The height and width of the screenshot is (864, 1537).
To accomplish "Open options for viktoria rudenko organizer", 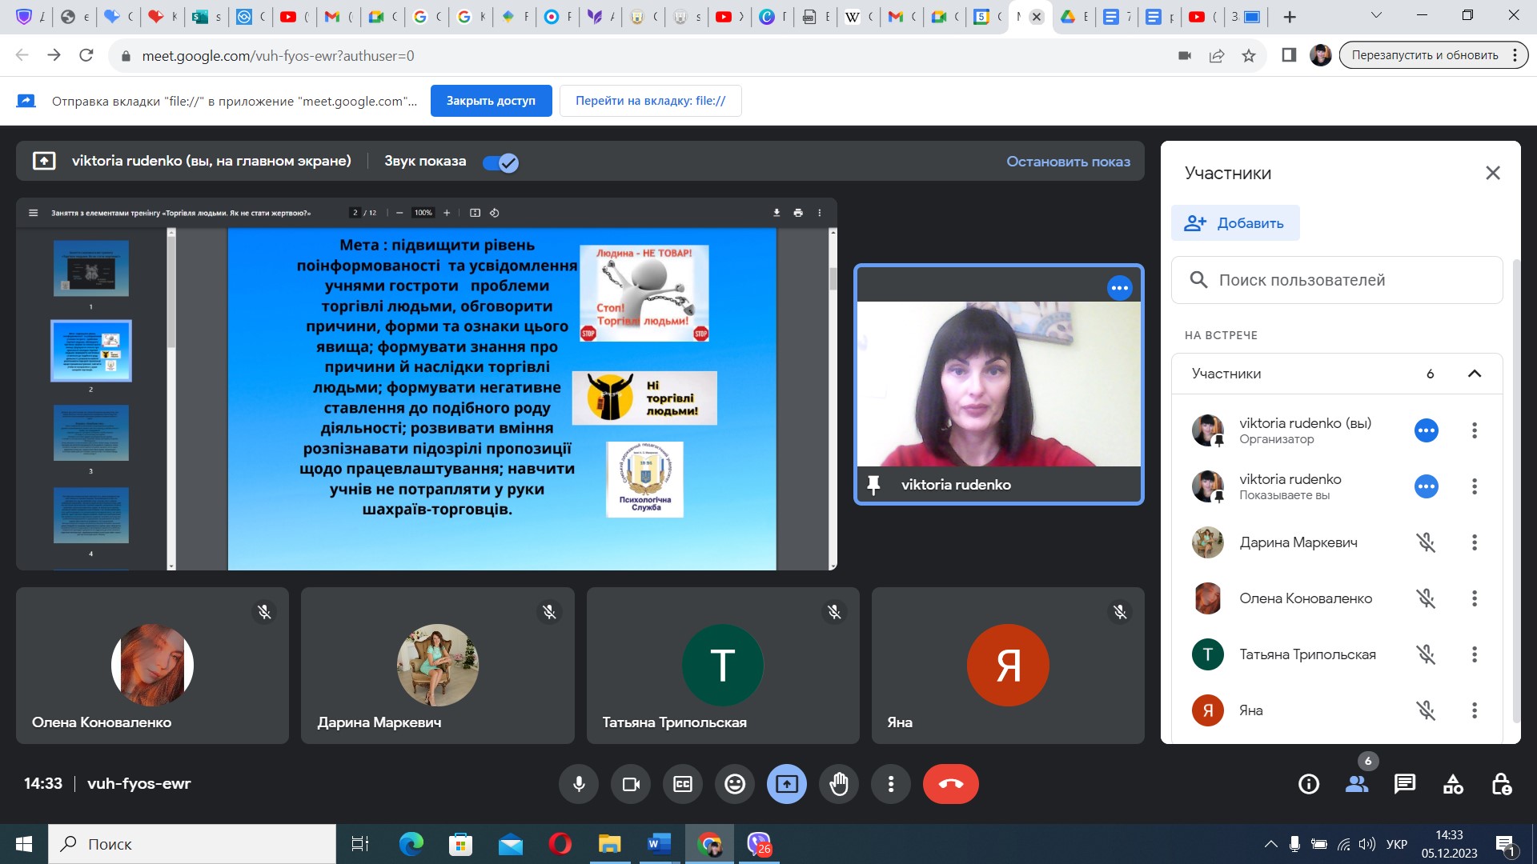I will coord(1475,430).
